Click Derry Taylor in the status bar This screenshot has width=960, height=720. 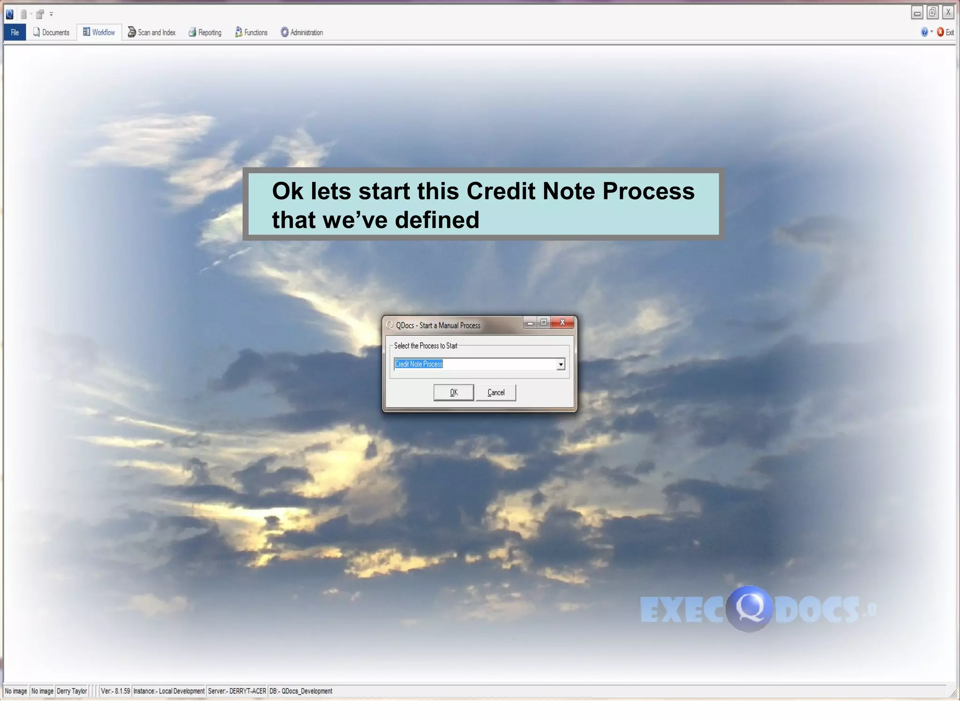pyautogui.click(x=72, y=691)
